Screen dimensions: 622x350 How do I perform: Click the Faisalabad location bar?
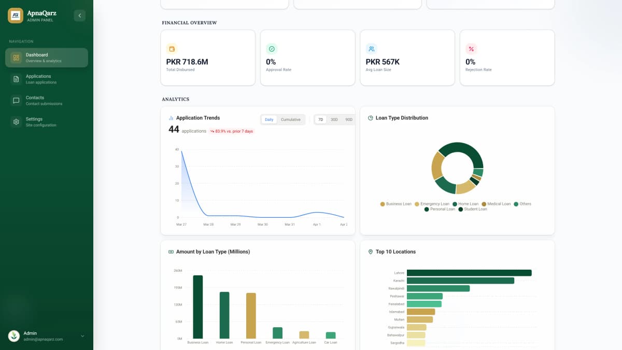coord(424,304)
